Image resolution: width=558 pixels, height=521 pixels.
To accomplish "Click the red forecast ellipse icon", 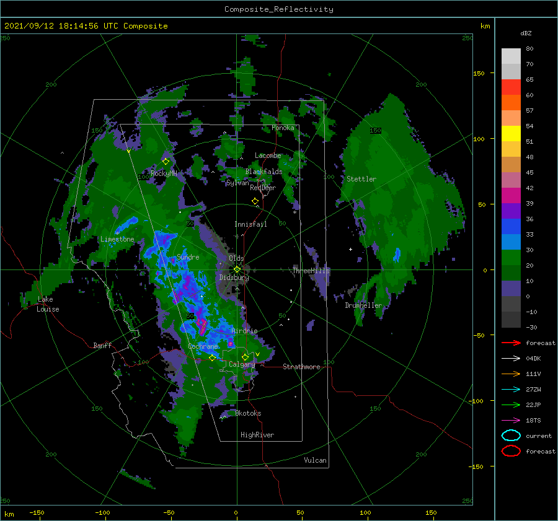I will 511,451.
